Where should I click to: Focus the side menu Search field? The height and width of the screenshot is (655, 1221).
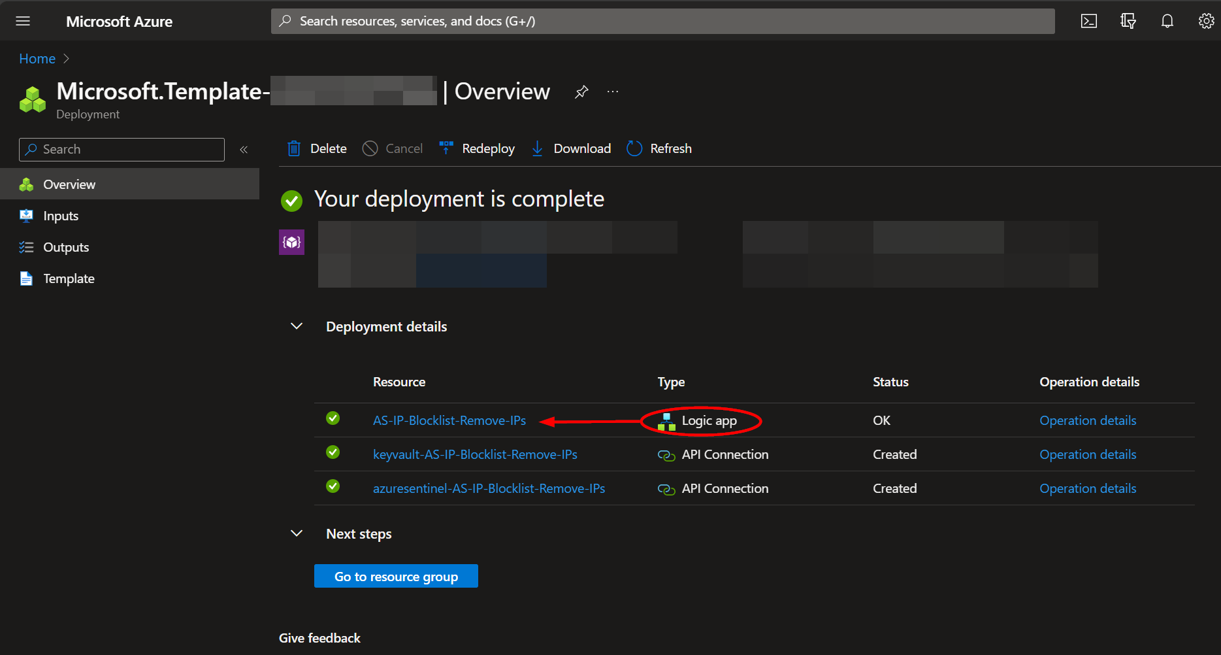tap(122, 150)
